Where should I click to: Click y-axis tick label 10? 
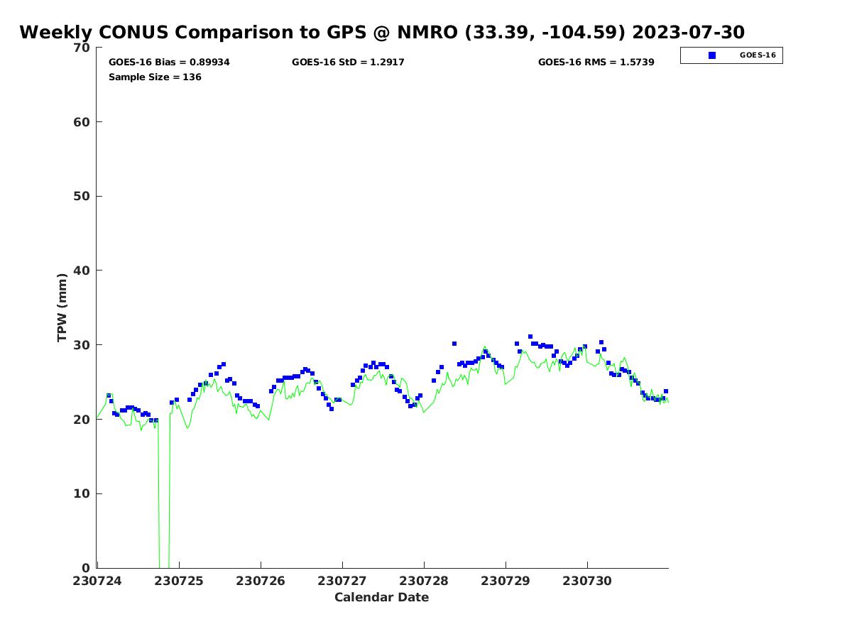[82, 494]
